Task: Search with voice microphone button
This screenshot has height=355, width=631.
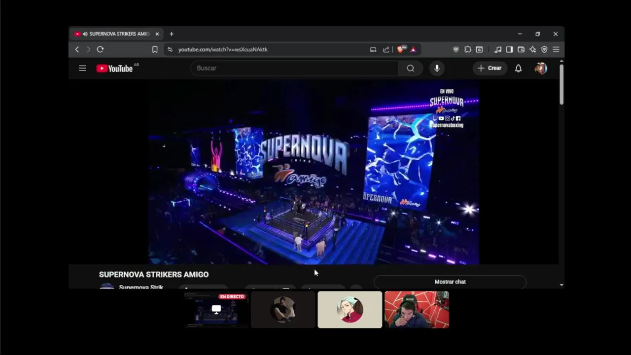Action: [437, 68]
